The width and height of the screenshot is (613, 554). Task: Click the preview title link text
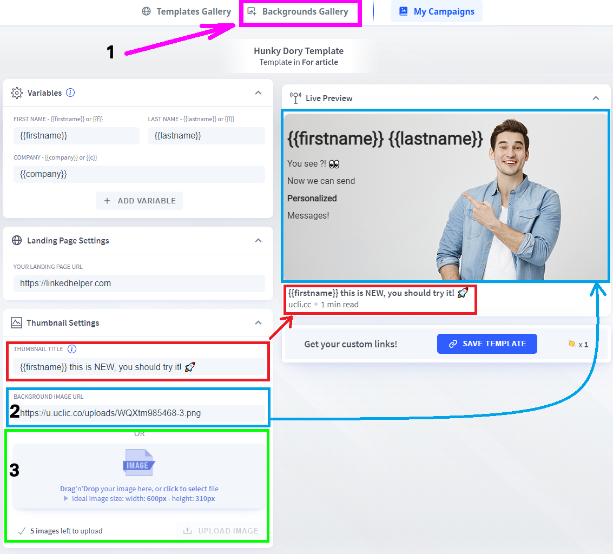pos(378,293)
